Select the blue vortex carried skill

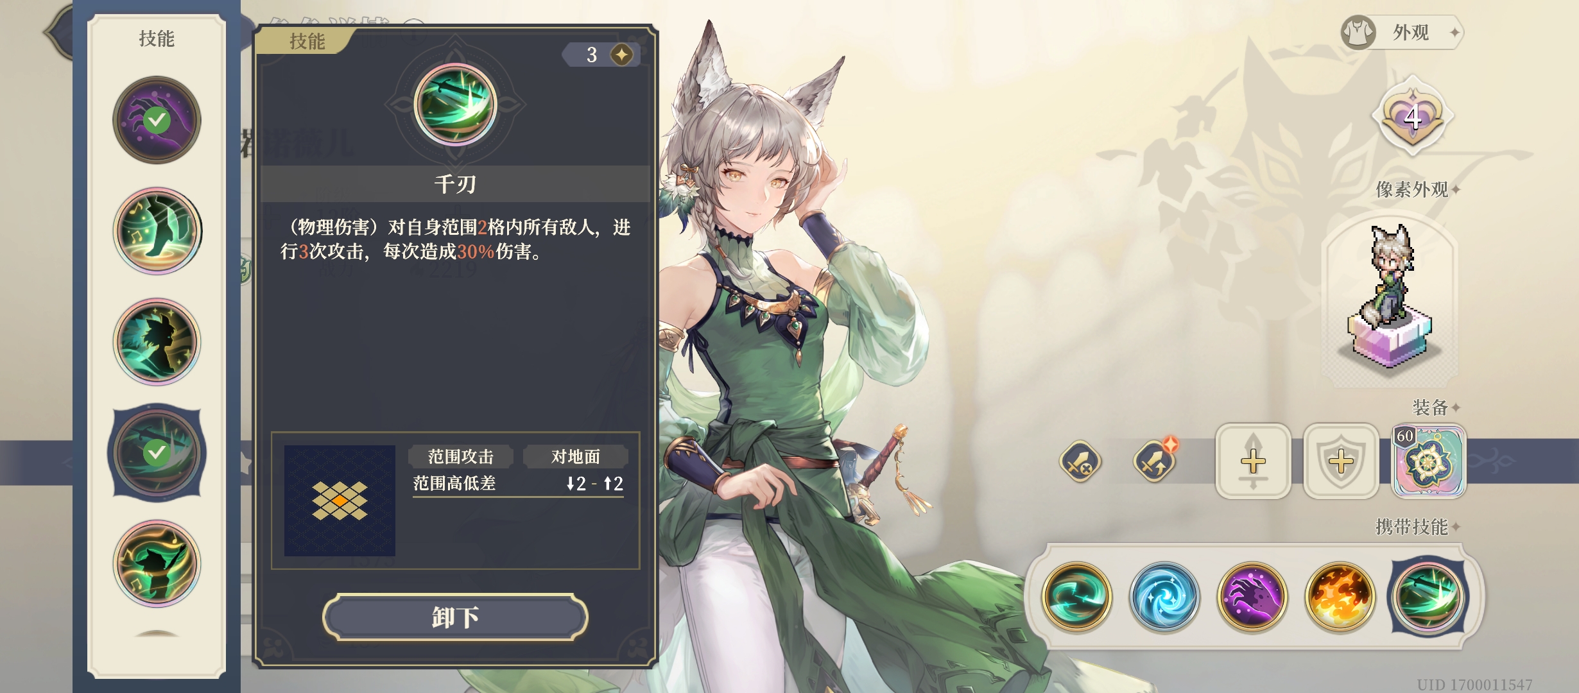point(1164,597)
